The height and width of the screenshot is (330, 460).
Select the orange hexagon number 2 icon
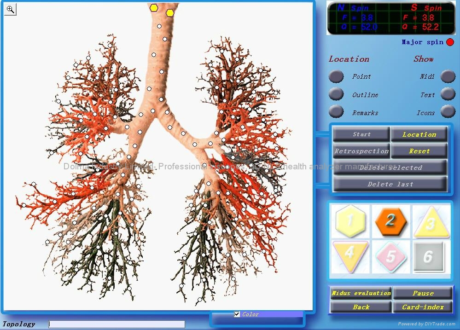(390, 220)
